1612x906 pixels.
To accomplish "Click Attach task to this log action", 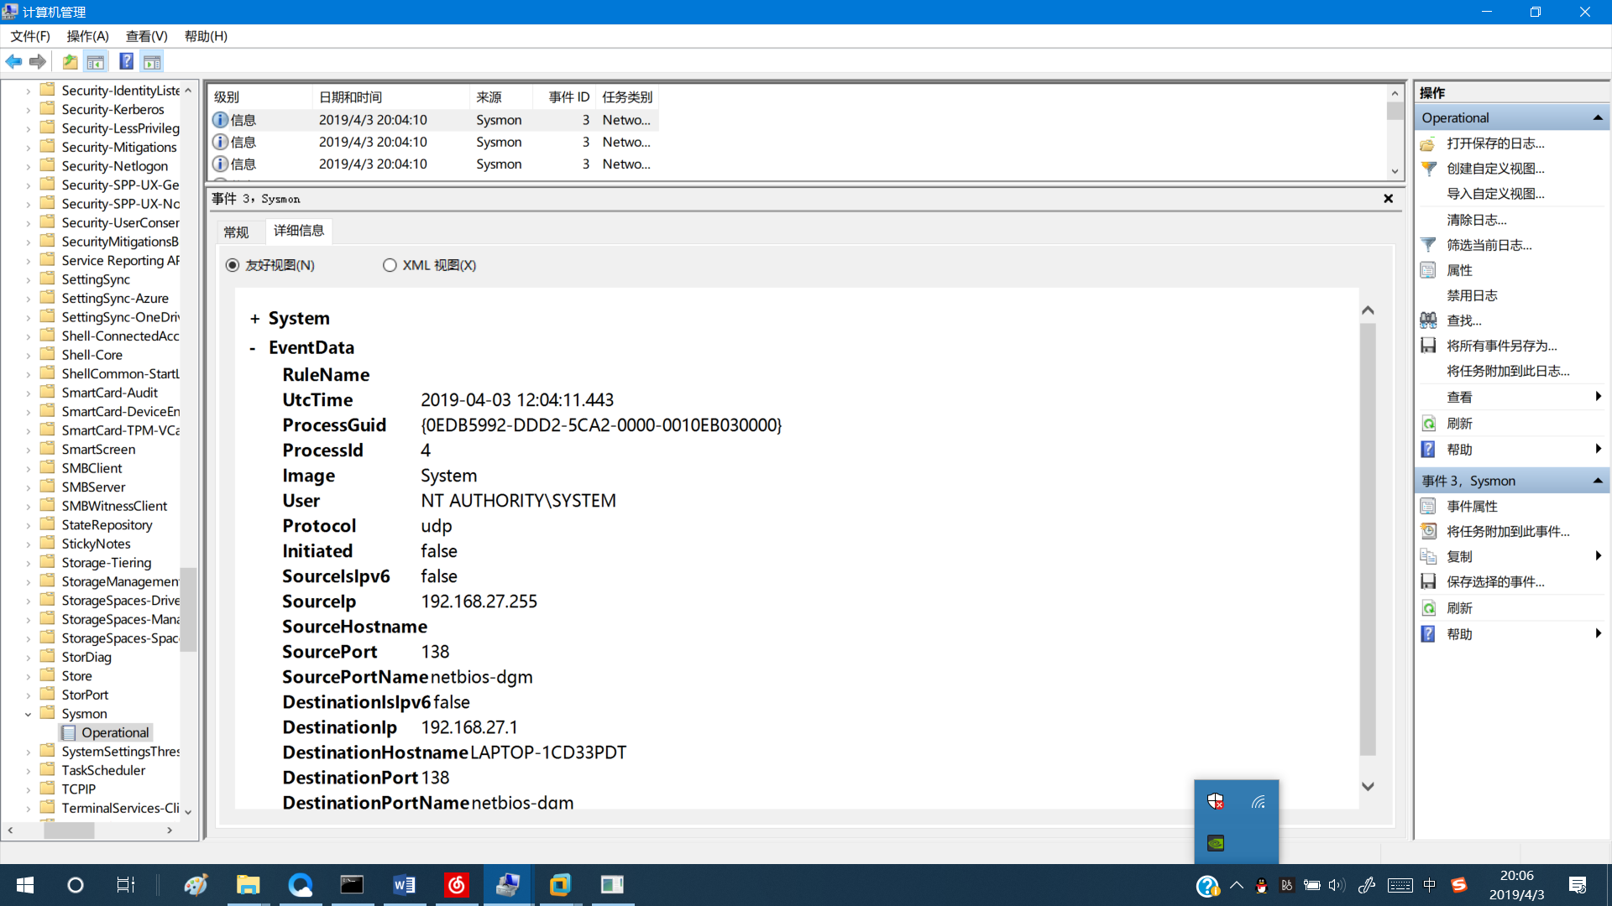I will click(x=1508, y=371).
